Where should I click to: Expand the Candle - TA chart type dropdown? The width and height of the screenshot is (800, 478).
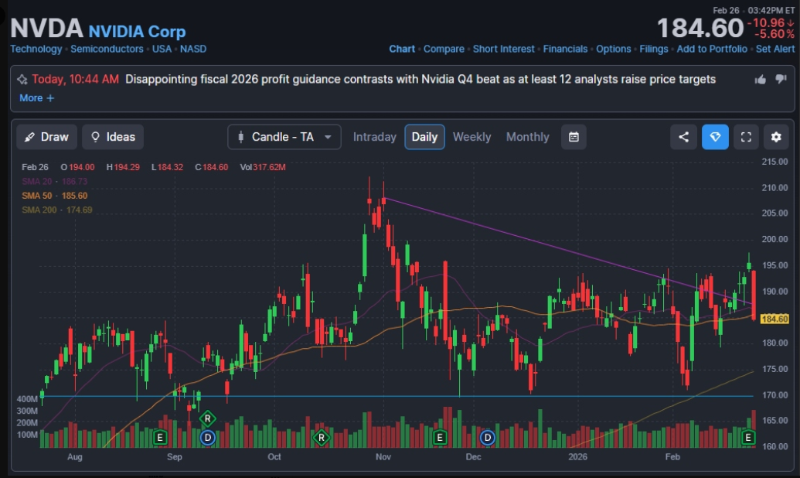click(284, 137)
